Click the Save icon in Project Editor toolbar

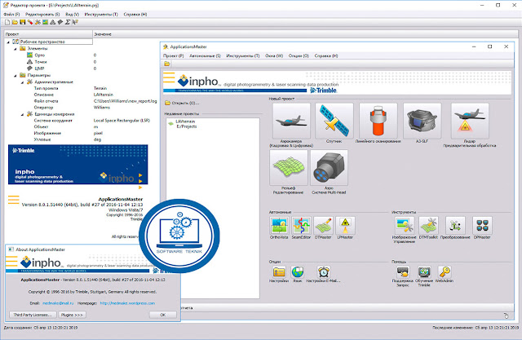(x=22, y=22)
